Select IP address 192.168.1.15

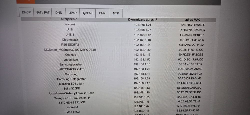[142, 55]
